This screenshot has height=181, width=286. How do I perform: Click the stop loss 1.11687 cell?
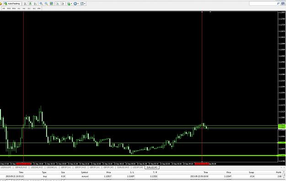pos(131,176)
